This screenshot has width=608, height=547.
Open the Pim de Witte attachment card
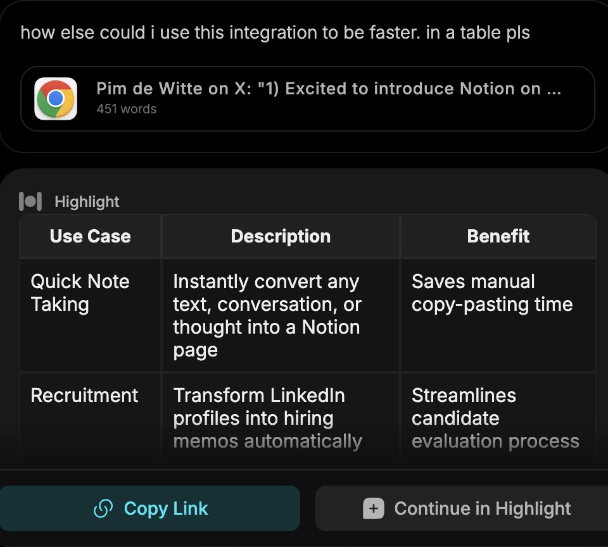point(308,99)
